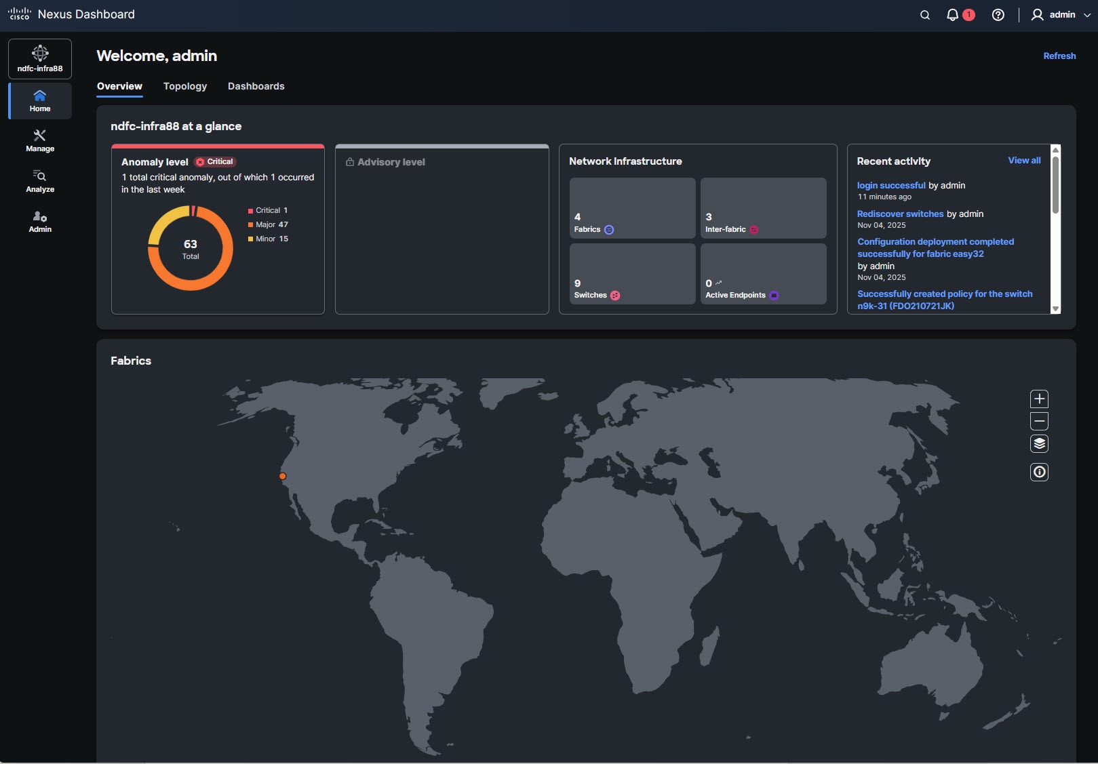
Task: Open the Fabrics tile showing 4
Action: 632,208
